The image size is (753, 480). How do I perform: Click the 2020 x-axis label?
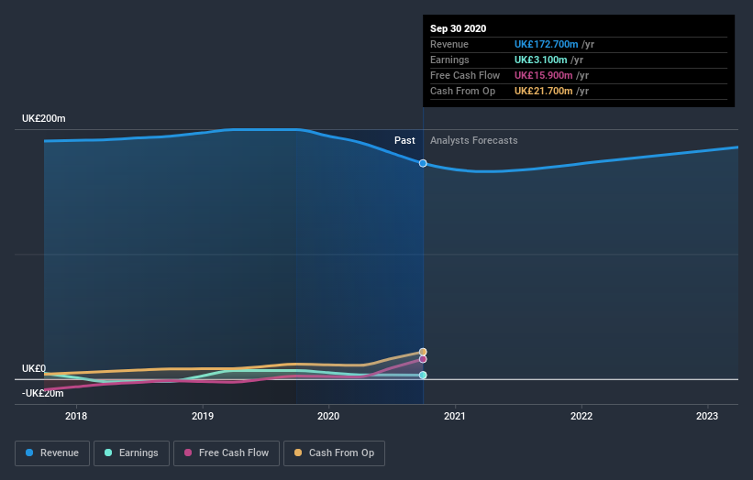[x=328, y=416]
